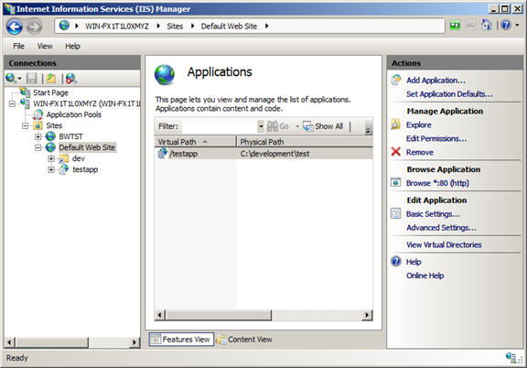Click the Add Application... link
The width and height of the screenshot is (527, 368).
pos(436,81)
